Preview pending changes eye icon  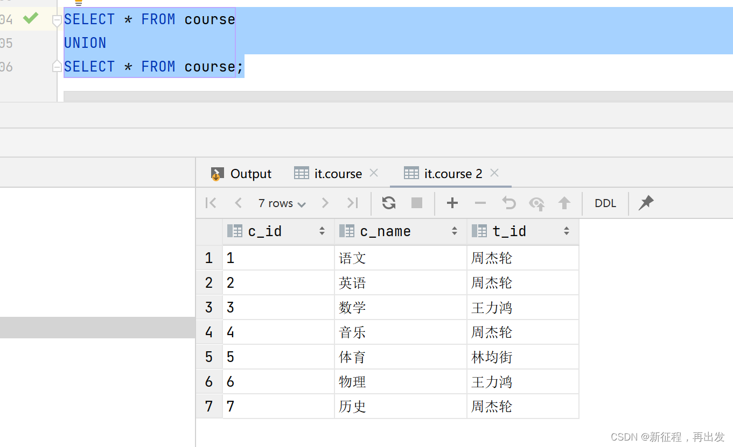pyautogui.click(x=536, y=203)
